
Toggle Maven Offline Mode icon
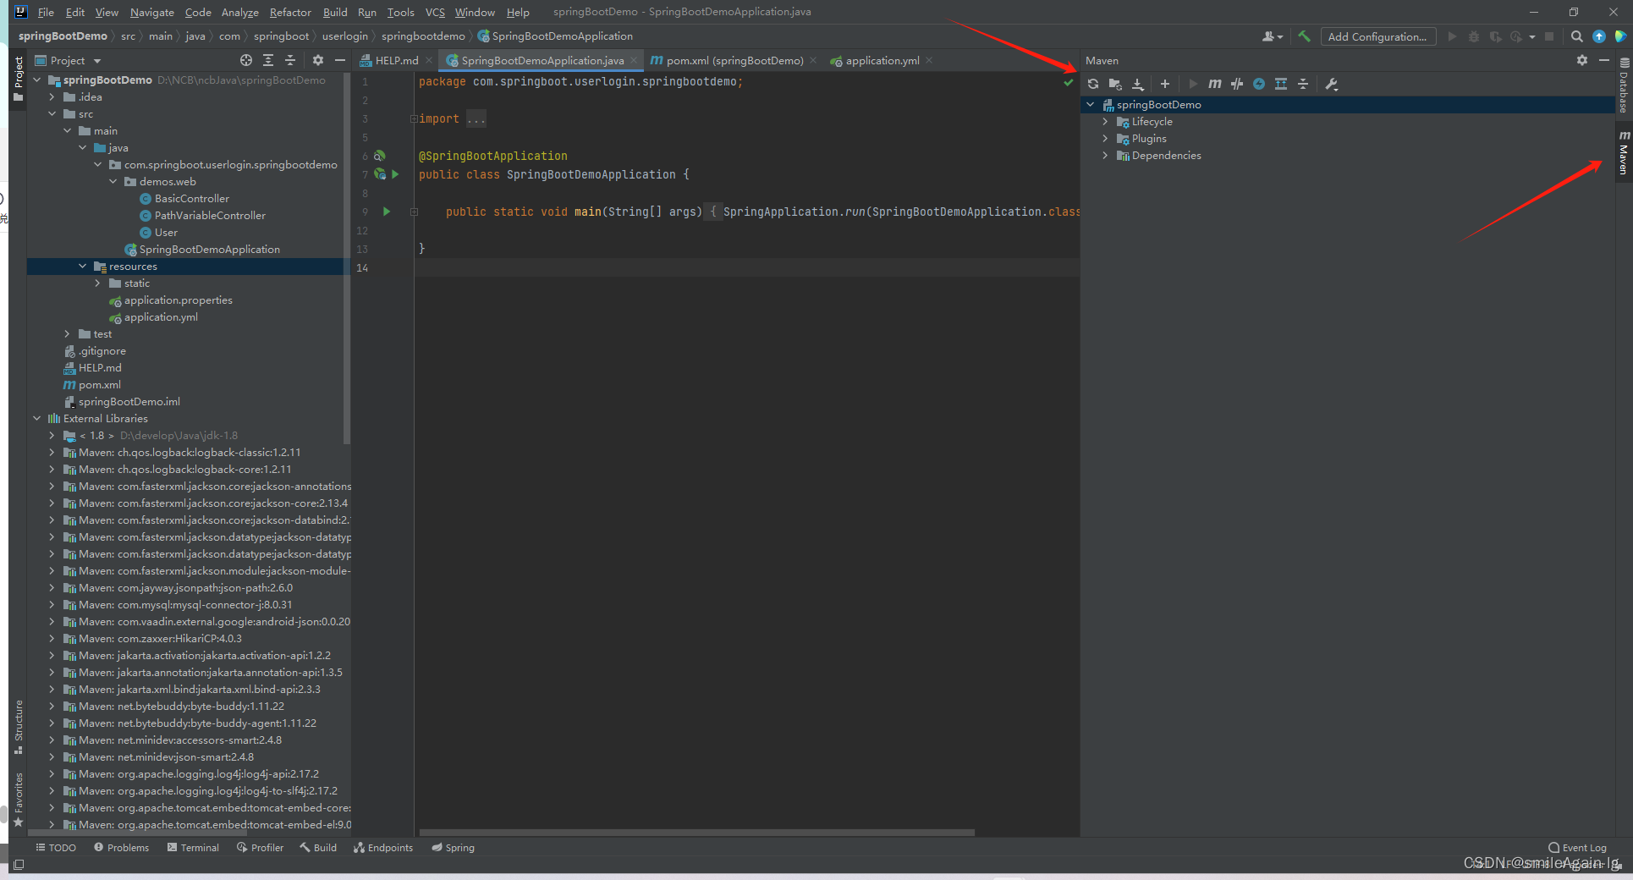(x=1237, y=84)
